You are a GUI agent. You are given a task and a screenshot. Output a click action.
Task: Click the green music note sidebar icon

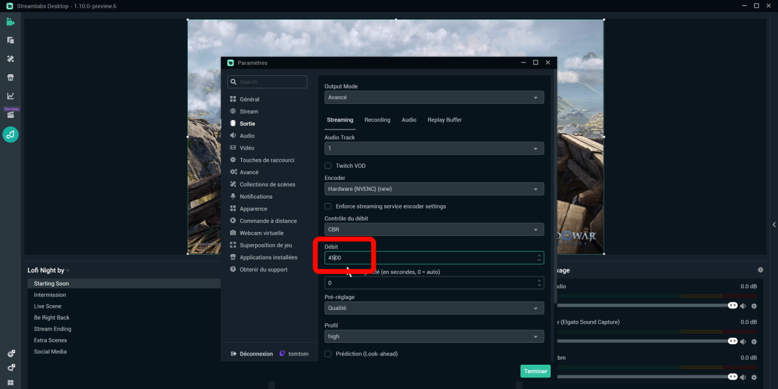click(10, 134)
